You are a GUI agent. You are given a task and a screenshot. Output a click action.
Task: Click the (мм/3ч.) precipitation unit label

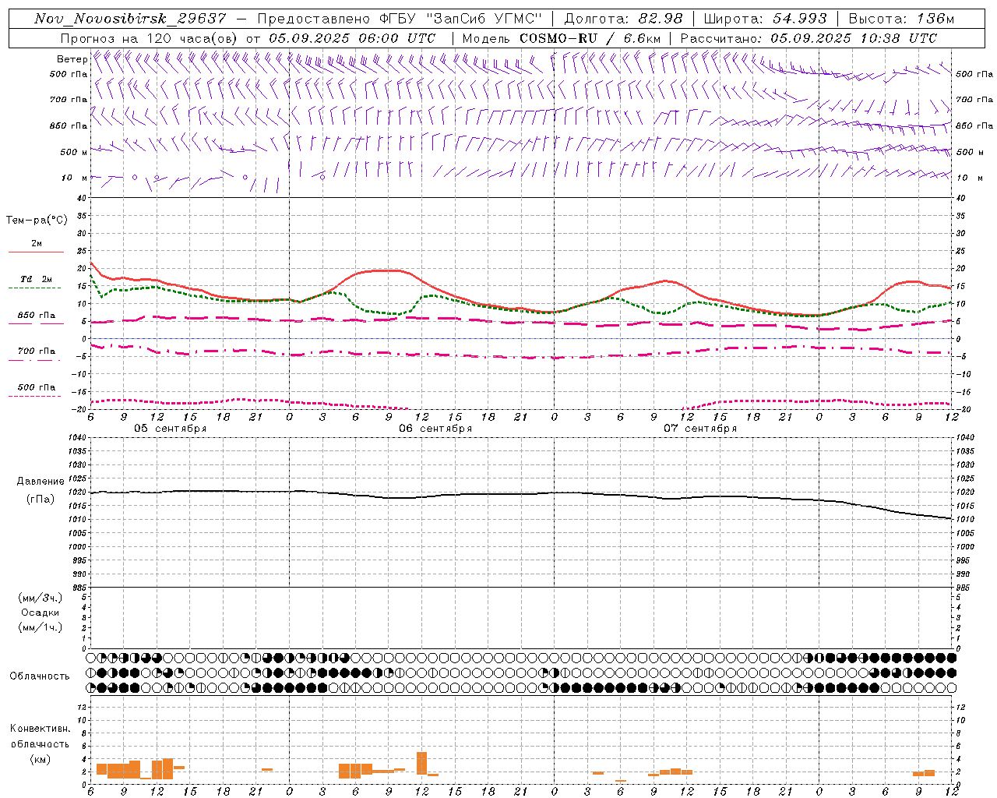tap(41, 598)
